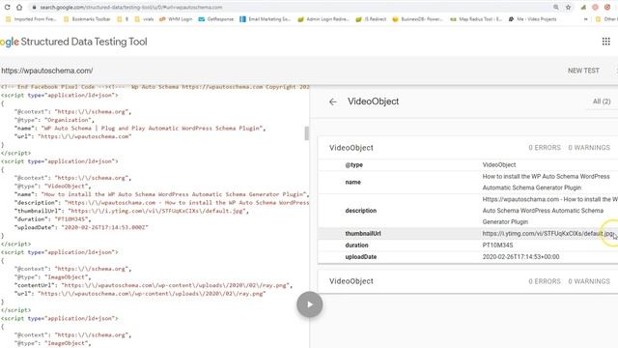618x348 pixels.
Task: Open the Email Marketing bookmark
Action: pos(266,19)
